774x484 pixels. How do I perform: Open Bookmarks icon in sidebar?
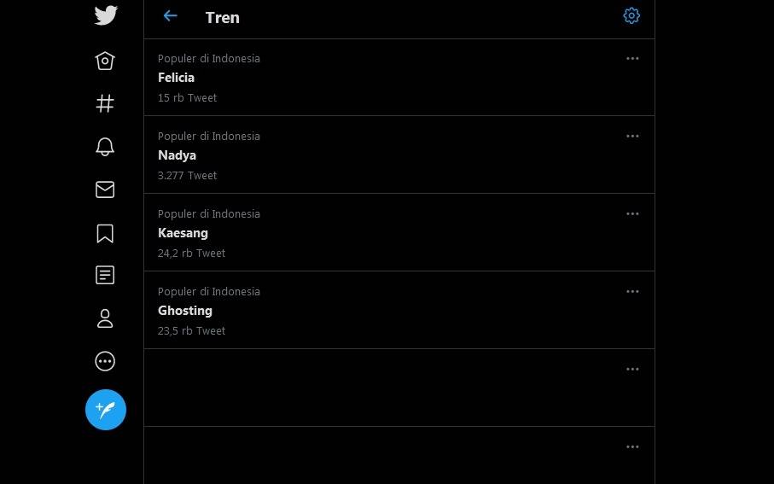click(105, 233)
